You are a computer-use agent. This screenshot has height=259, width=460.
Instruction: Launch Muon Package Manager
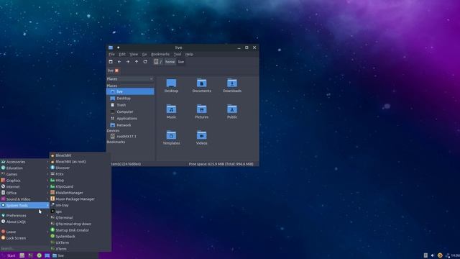(x=80, y=199)
